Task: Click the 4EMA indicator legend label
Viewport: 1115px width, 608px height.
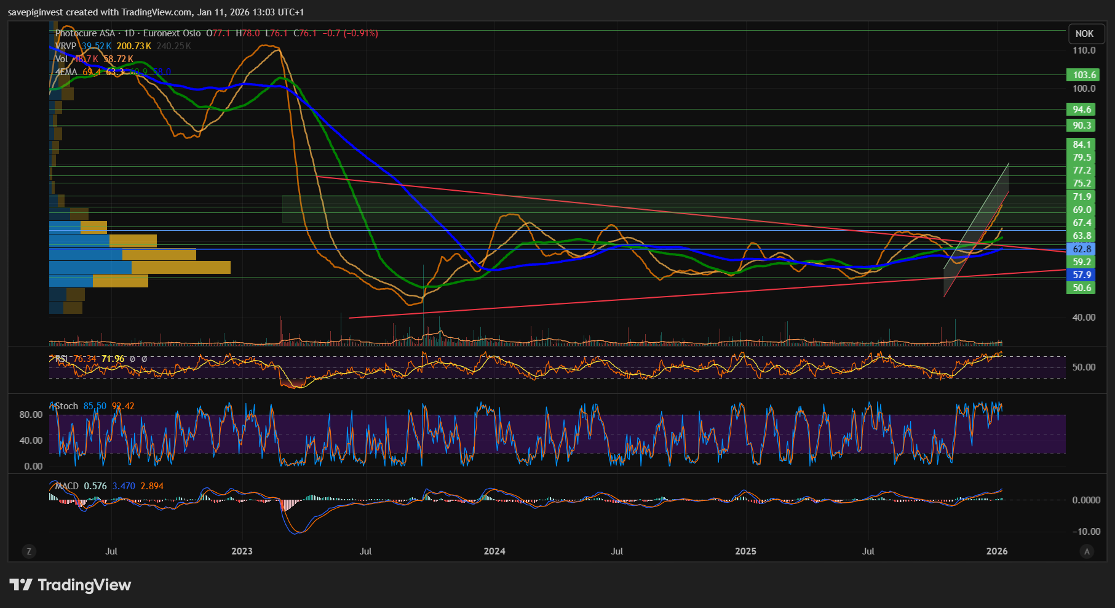Action: [66, 72]
